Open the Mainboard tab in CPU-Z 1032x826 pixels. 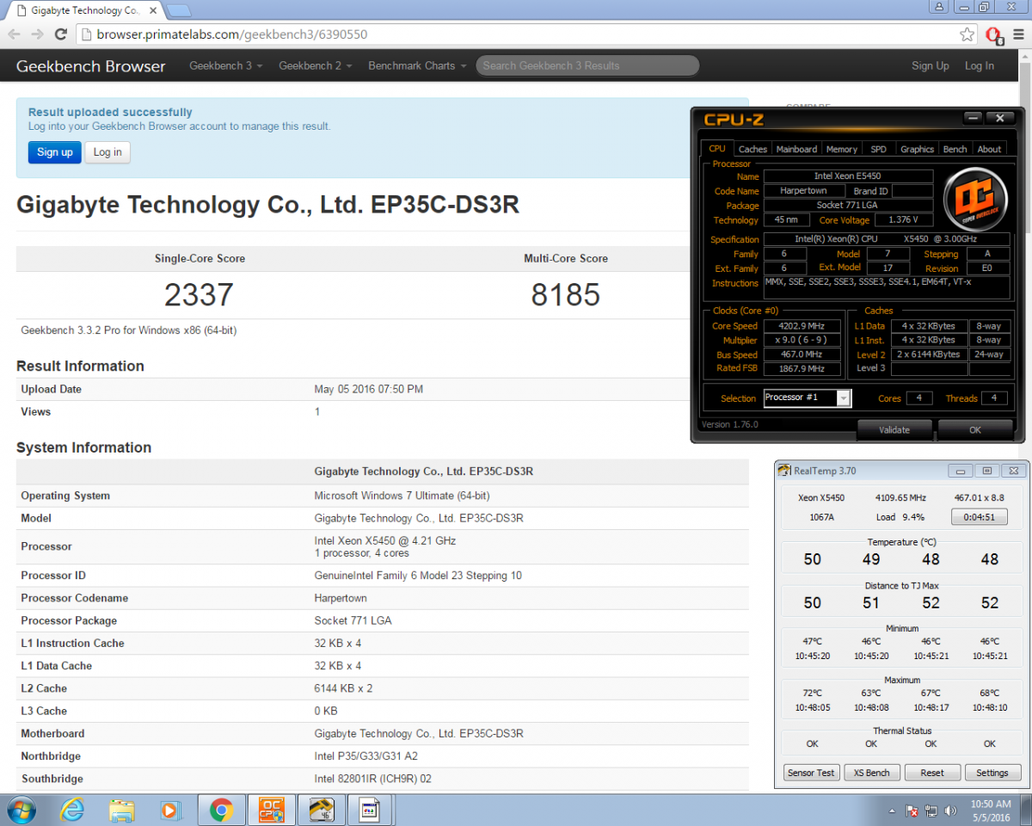[797, 149]
